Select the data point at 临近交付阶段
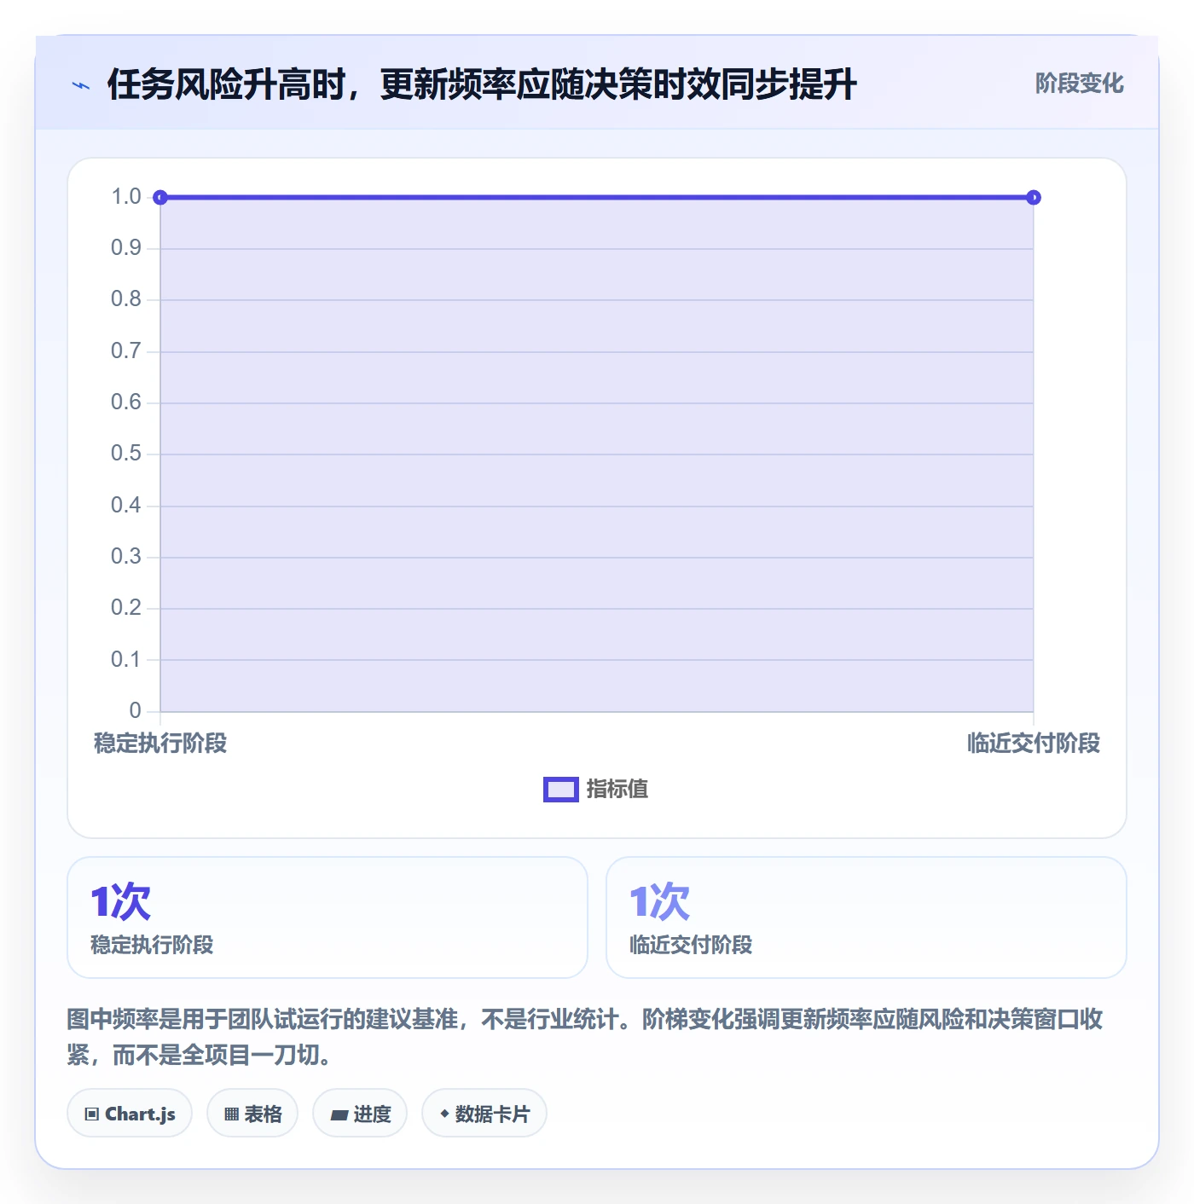1194x1204 pixels. (x=1034, y=198)
